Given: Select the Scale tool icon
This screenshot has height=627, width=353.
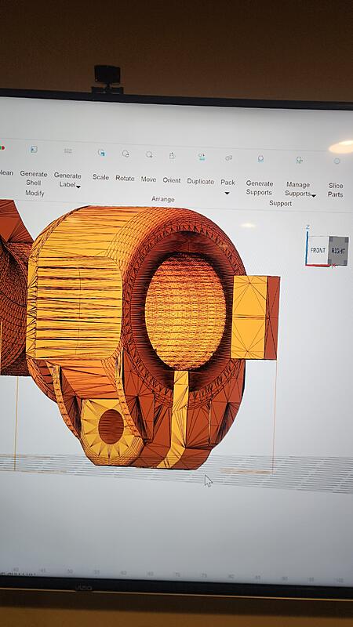Looking at the screenshot, I should 102,153.
